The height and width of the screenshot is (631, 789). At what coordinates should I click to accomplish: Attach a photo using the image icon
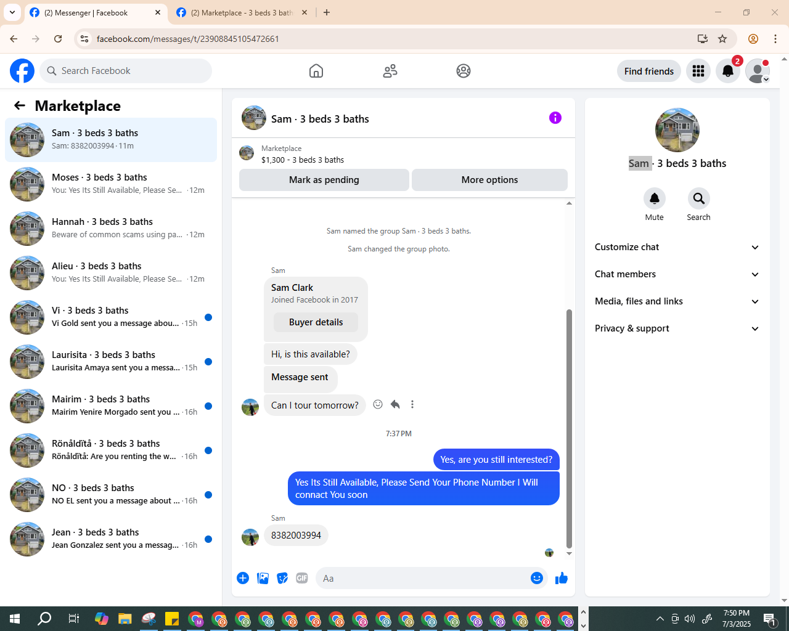(x=263, y=578)
